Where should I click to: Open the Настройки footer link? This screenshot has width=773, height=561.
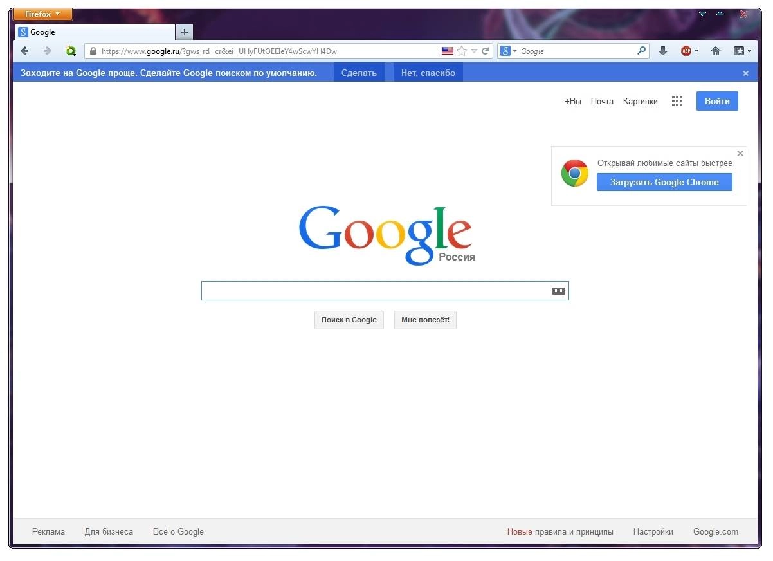[653, 532]
